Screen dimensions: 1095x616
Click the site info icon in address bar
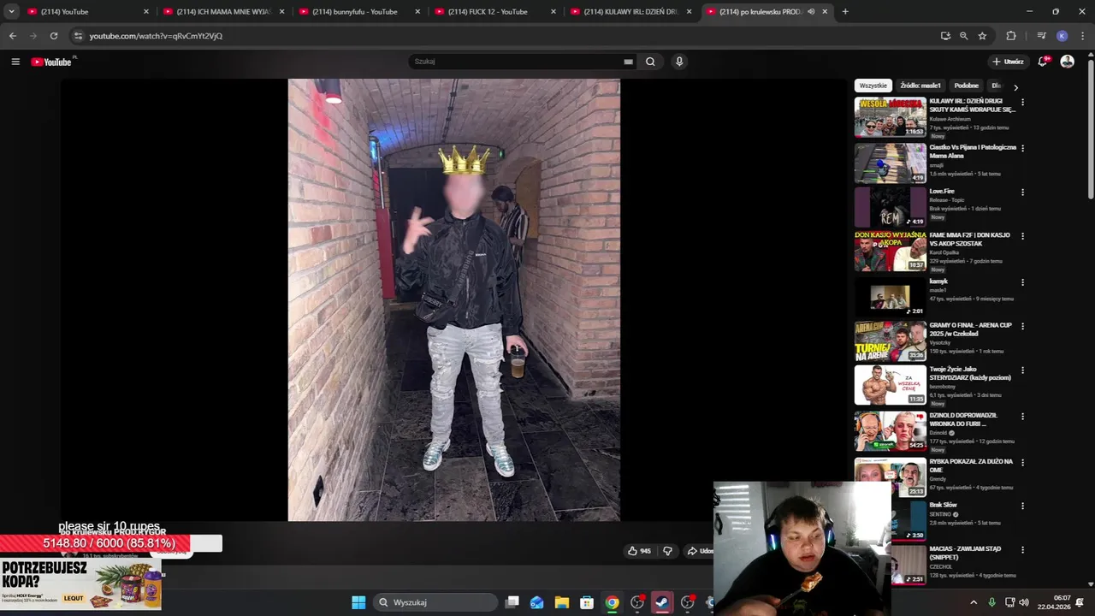[x=79, y=36]
